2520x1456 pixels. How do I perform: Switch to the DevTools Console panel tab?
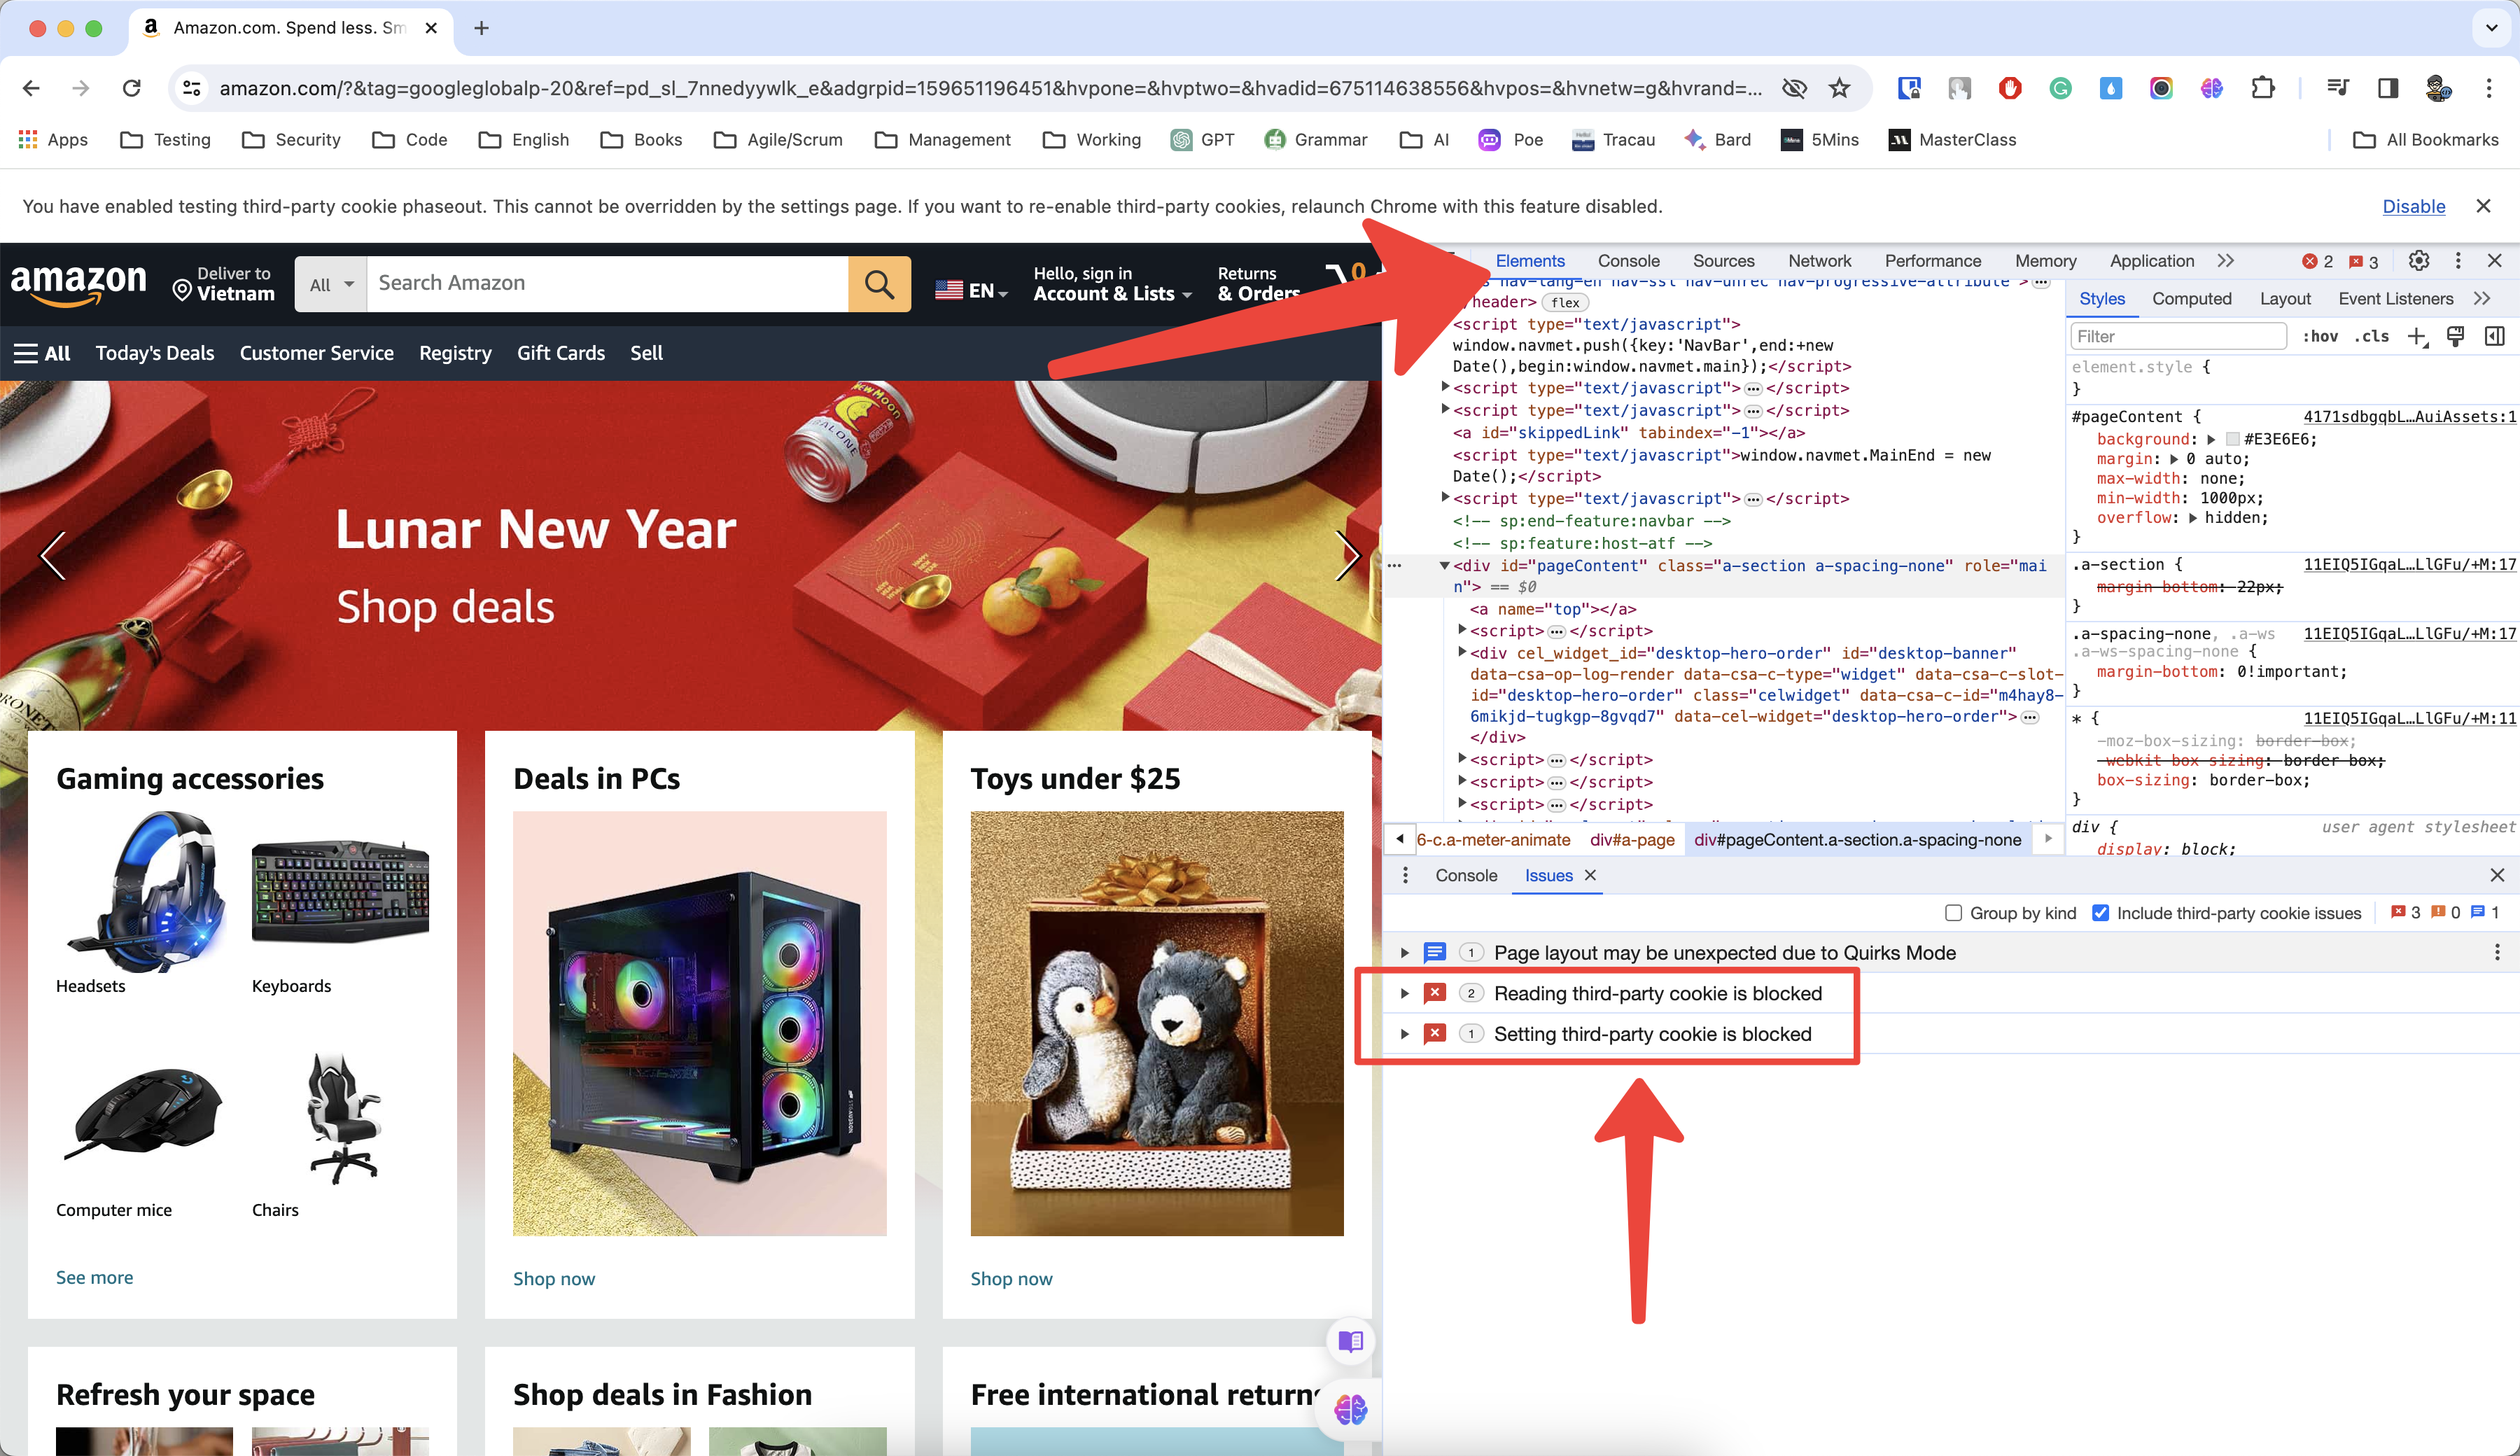1628,261
